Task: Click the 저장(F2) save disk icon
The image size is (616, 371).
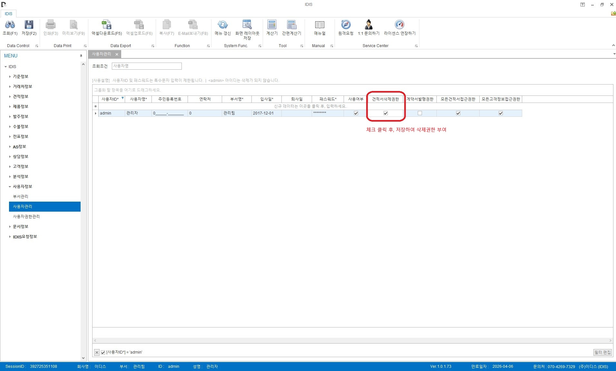Action: pyautogui.click(x=29, y=25)
